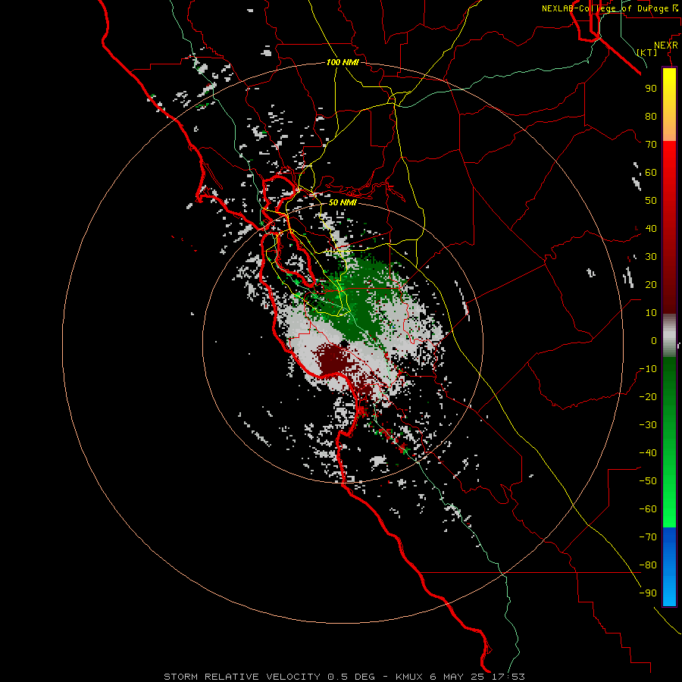The image size is (682, 682).
Task: Click the NEXR label above the scale
Action: (x=665, y=45)
